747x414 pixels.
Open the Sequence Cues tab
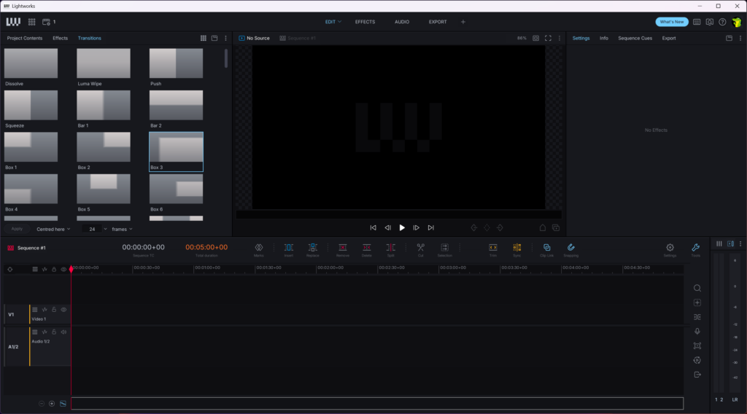(635, 38)
